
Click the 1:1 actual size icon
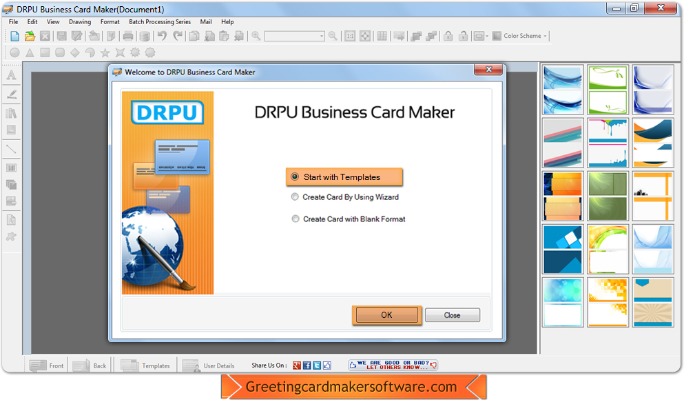[x=350, y=36]
